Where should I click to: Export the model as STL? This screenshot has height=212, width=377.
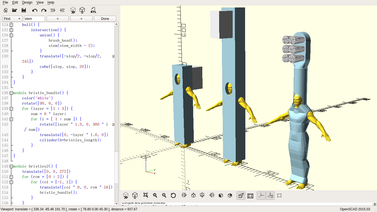(x=93, y=10)
